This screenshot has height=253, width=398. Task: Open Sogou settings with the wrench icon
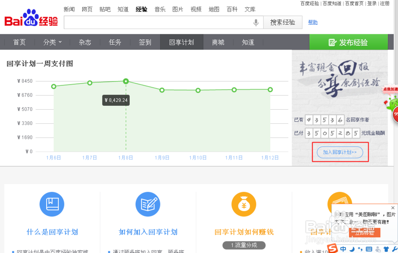(395, 248)
